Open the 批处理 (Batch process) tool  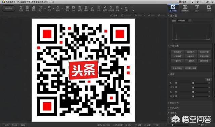pos(111,9)
